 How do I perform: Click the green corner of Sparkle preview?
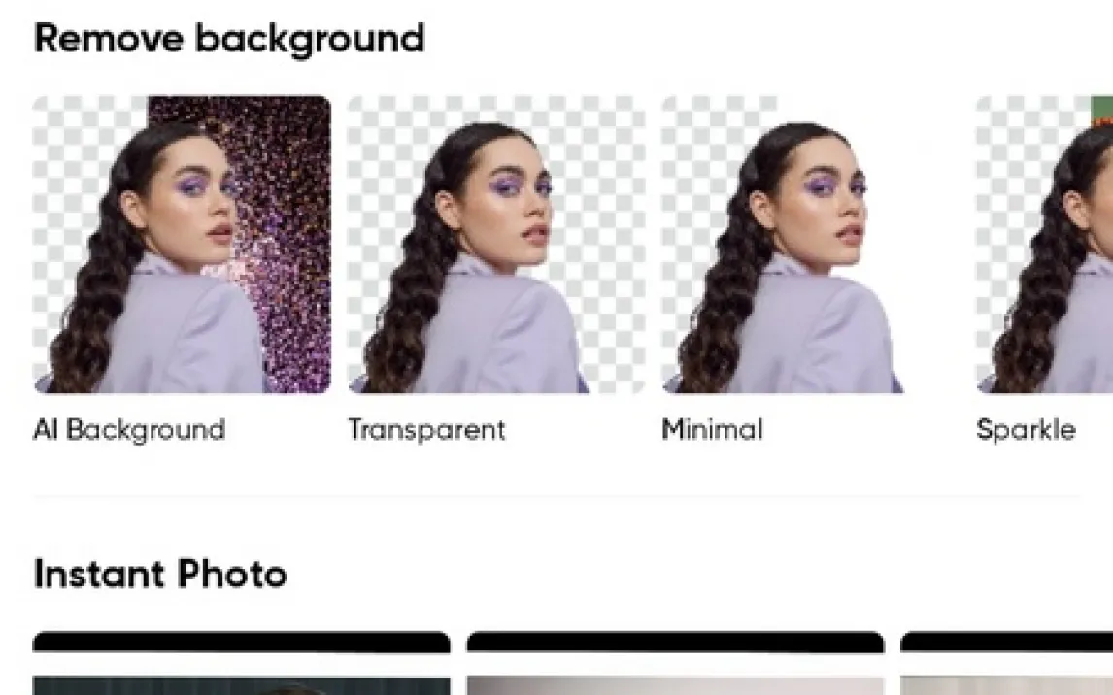pyautogui.click(x=1101, y=111)
